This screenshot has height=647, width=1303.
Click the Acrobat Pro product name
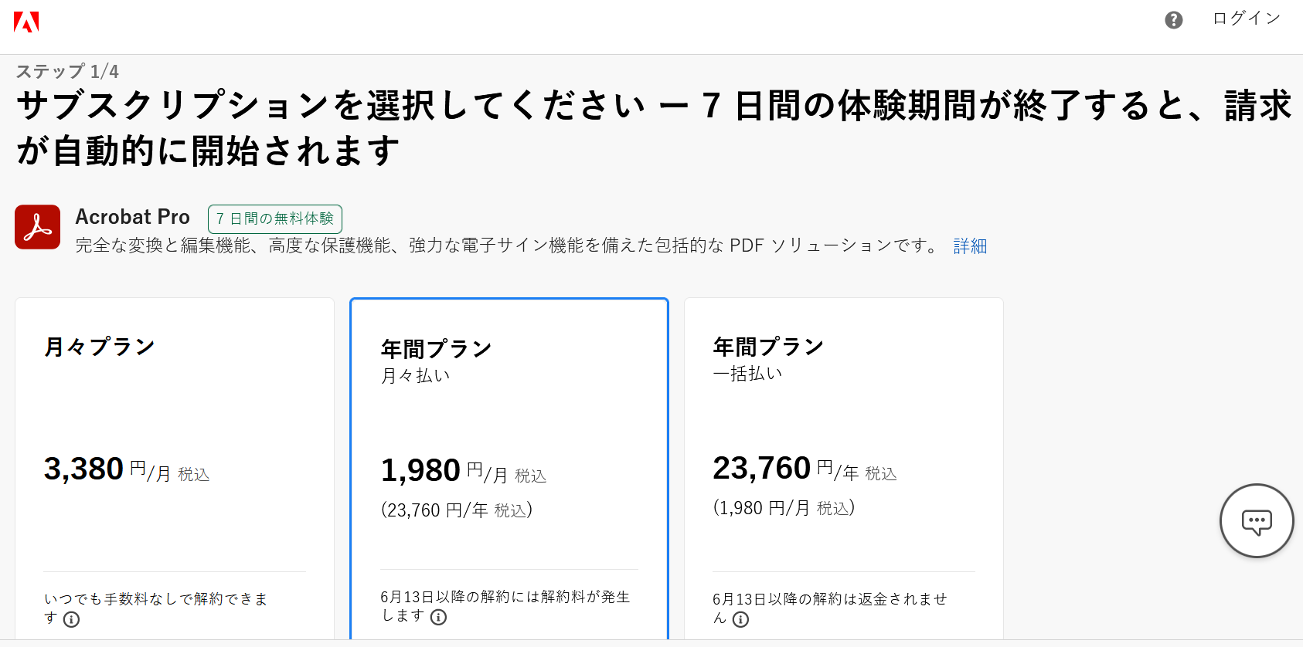[x=132, y=217]
